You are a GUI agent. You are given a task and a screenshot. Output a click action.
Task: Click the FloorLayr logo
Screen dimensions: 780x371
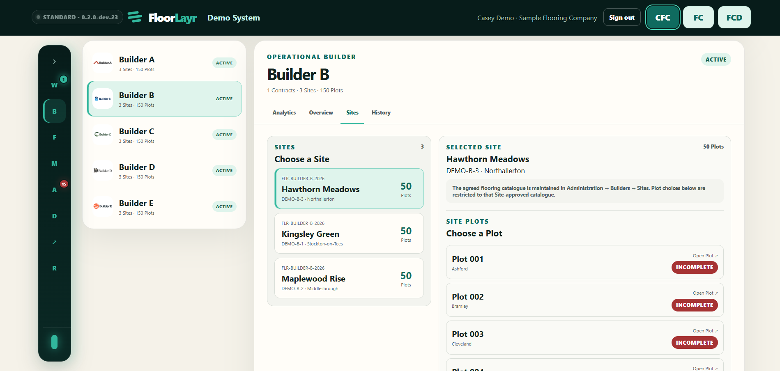[x=162, y=18]
